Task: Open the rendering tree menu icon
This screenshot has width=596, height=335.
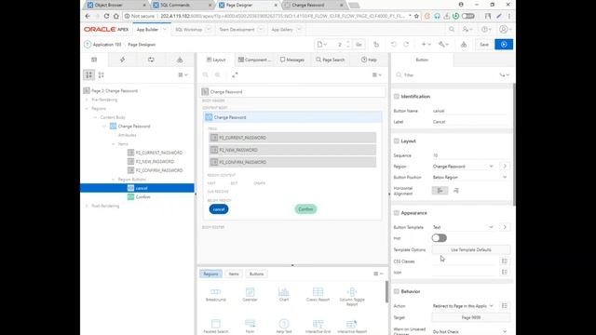Action: coord(183,74)
